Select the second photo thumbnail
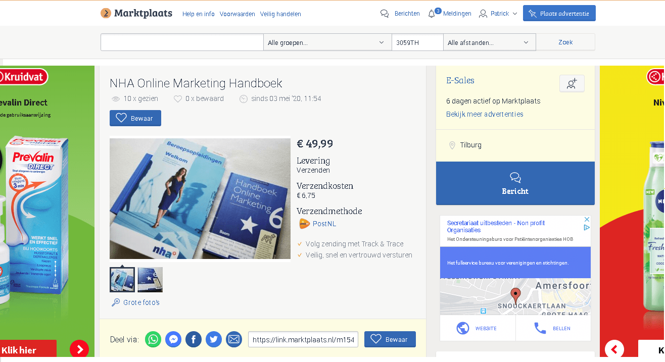 tap(150, 280)
